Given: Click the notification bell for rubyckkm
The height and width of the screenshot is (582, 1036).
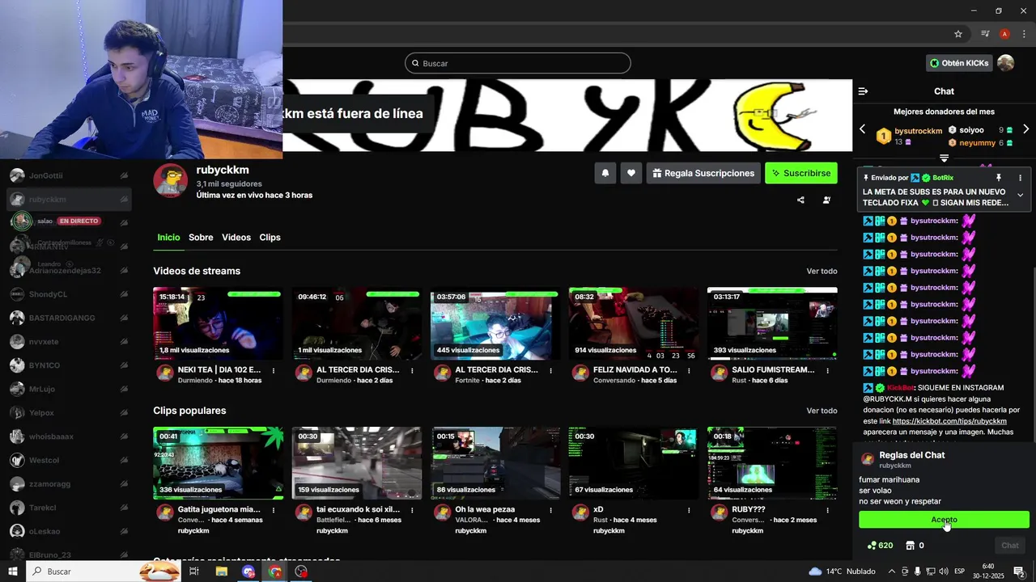Looking at the screenshot, I should tap(605, 173).
